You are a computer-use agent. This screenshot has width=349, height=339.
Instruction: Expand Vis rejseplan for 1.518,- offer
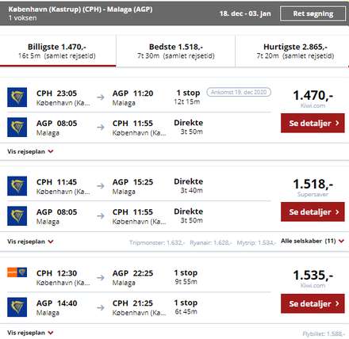click(x=30, y=242)
